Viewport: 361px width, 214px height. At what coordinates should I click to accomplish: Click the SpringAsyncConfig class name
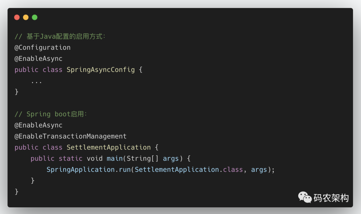101,70
